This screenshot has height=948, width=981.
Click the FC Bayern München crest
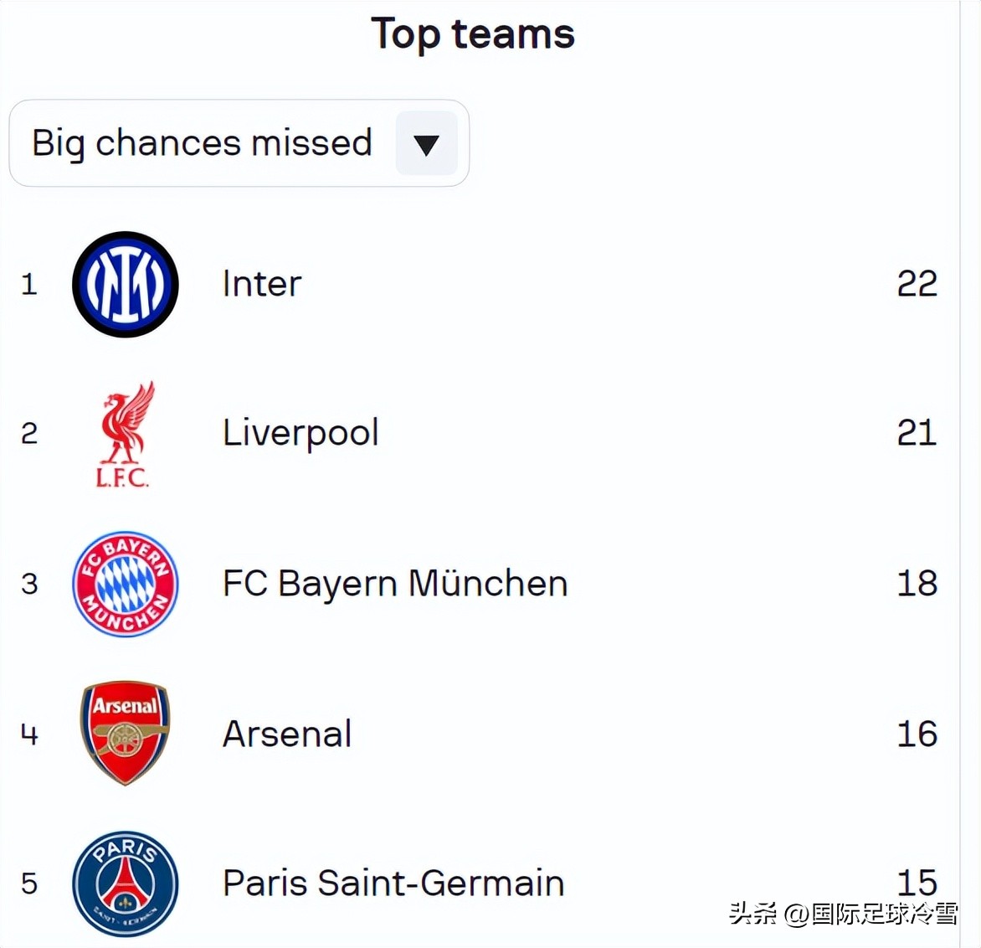126,584
